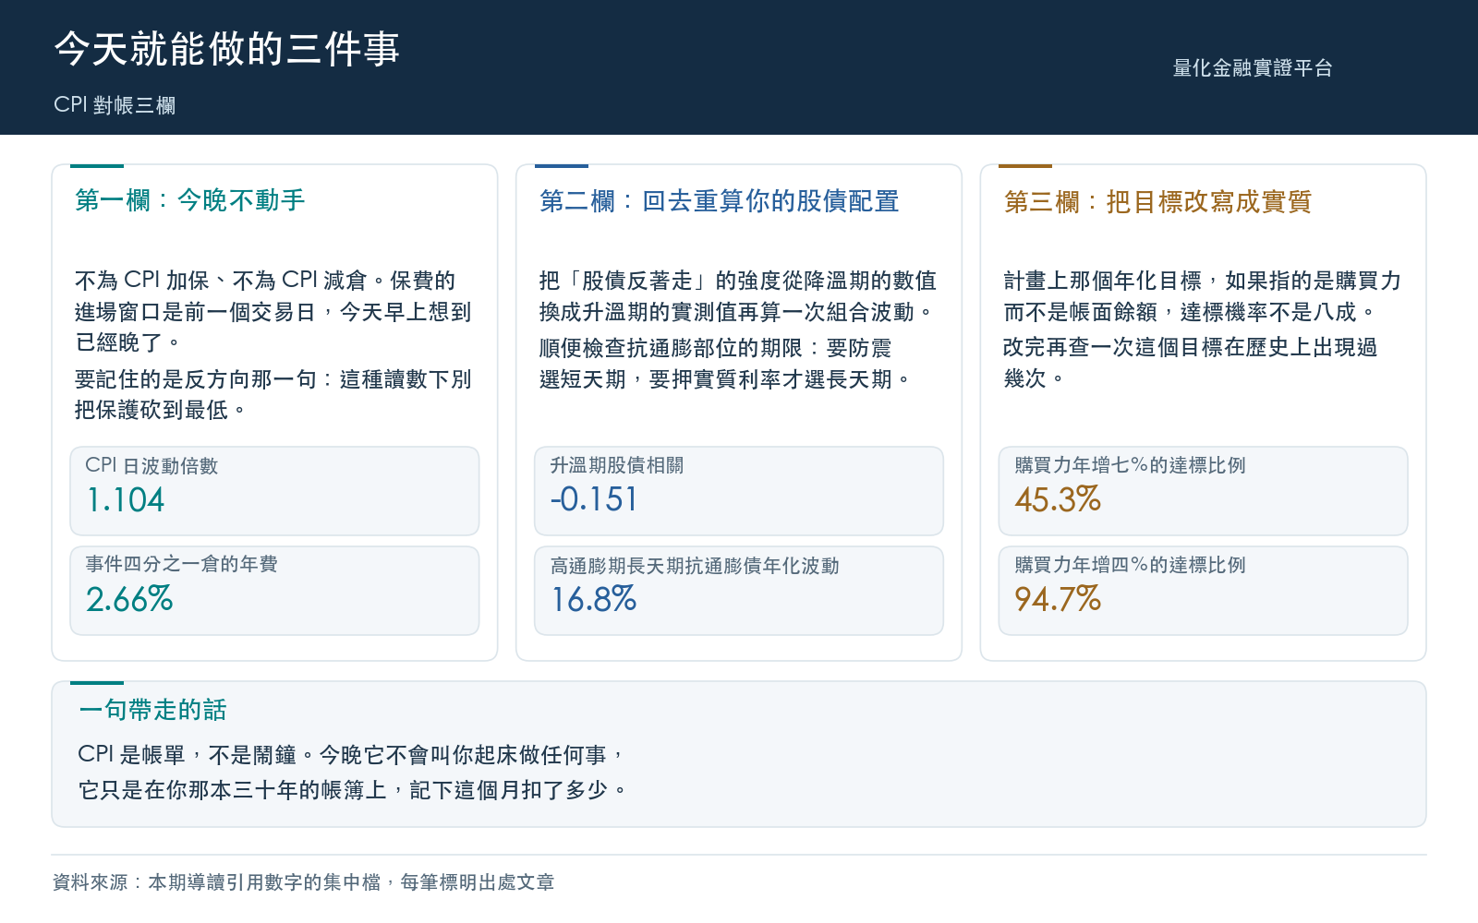Image resolution: width=1478 pixels, height=923 pixels.
Task: Click the 升溫期股債相關 label
Action: pos(617,465)
